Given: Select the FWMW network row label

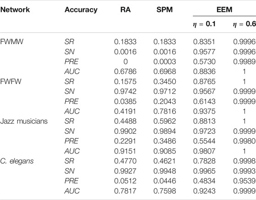Looking at the screenshot, I should [x=12, y=41].
